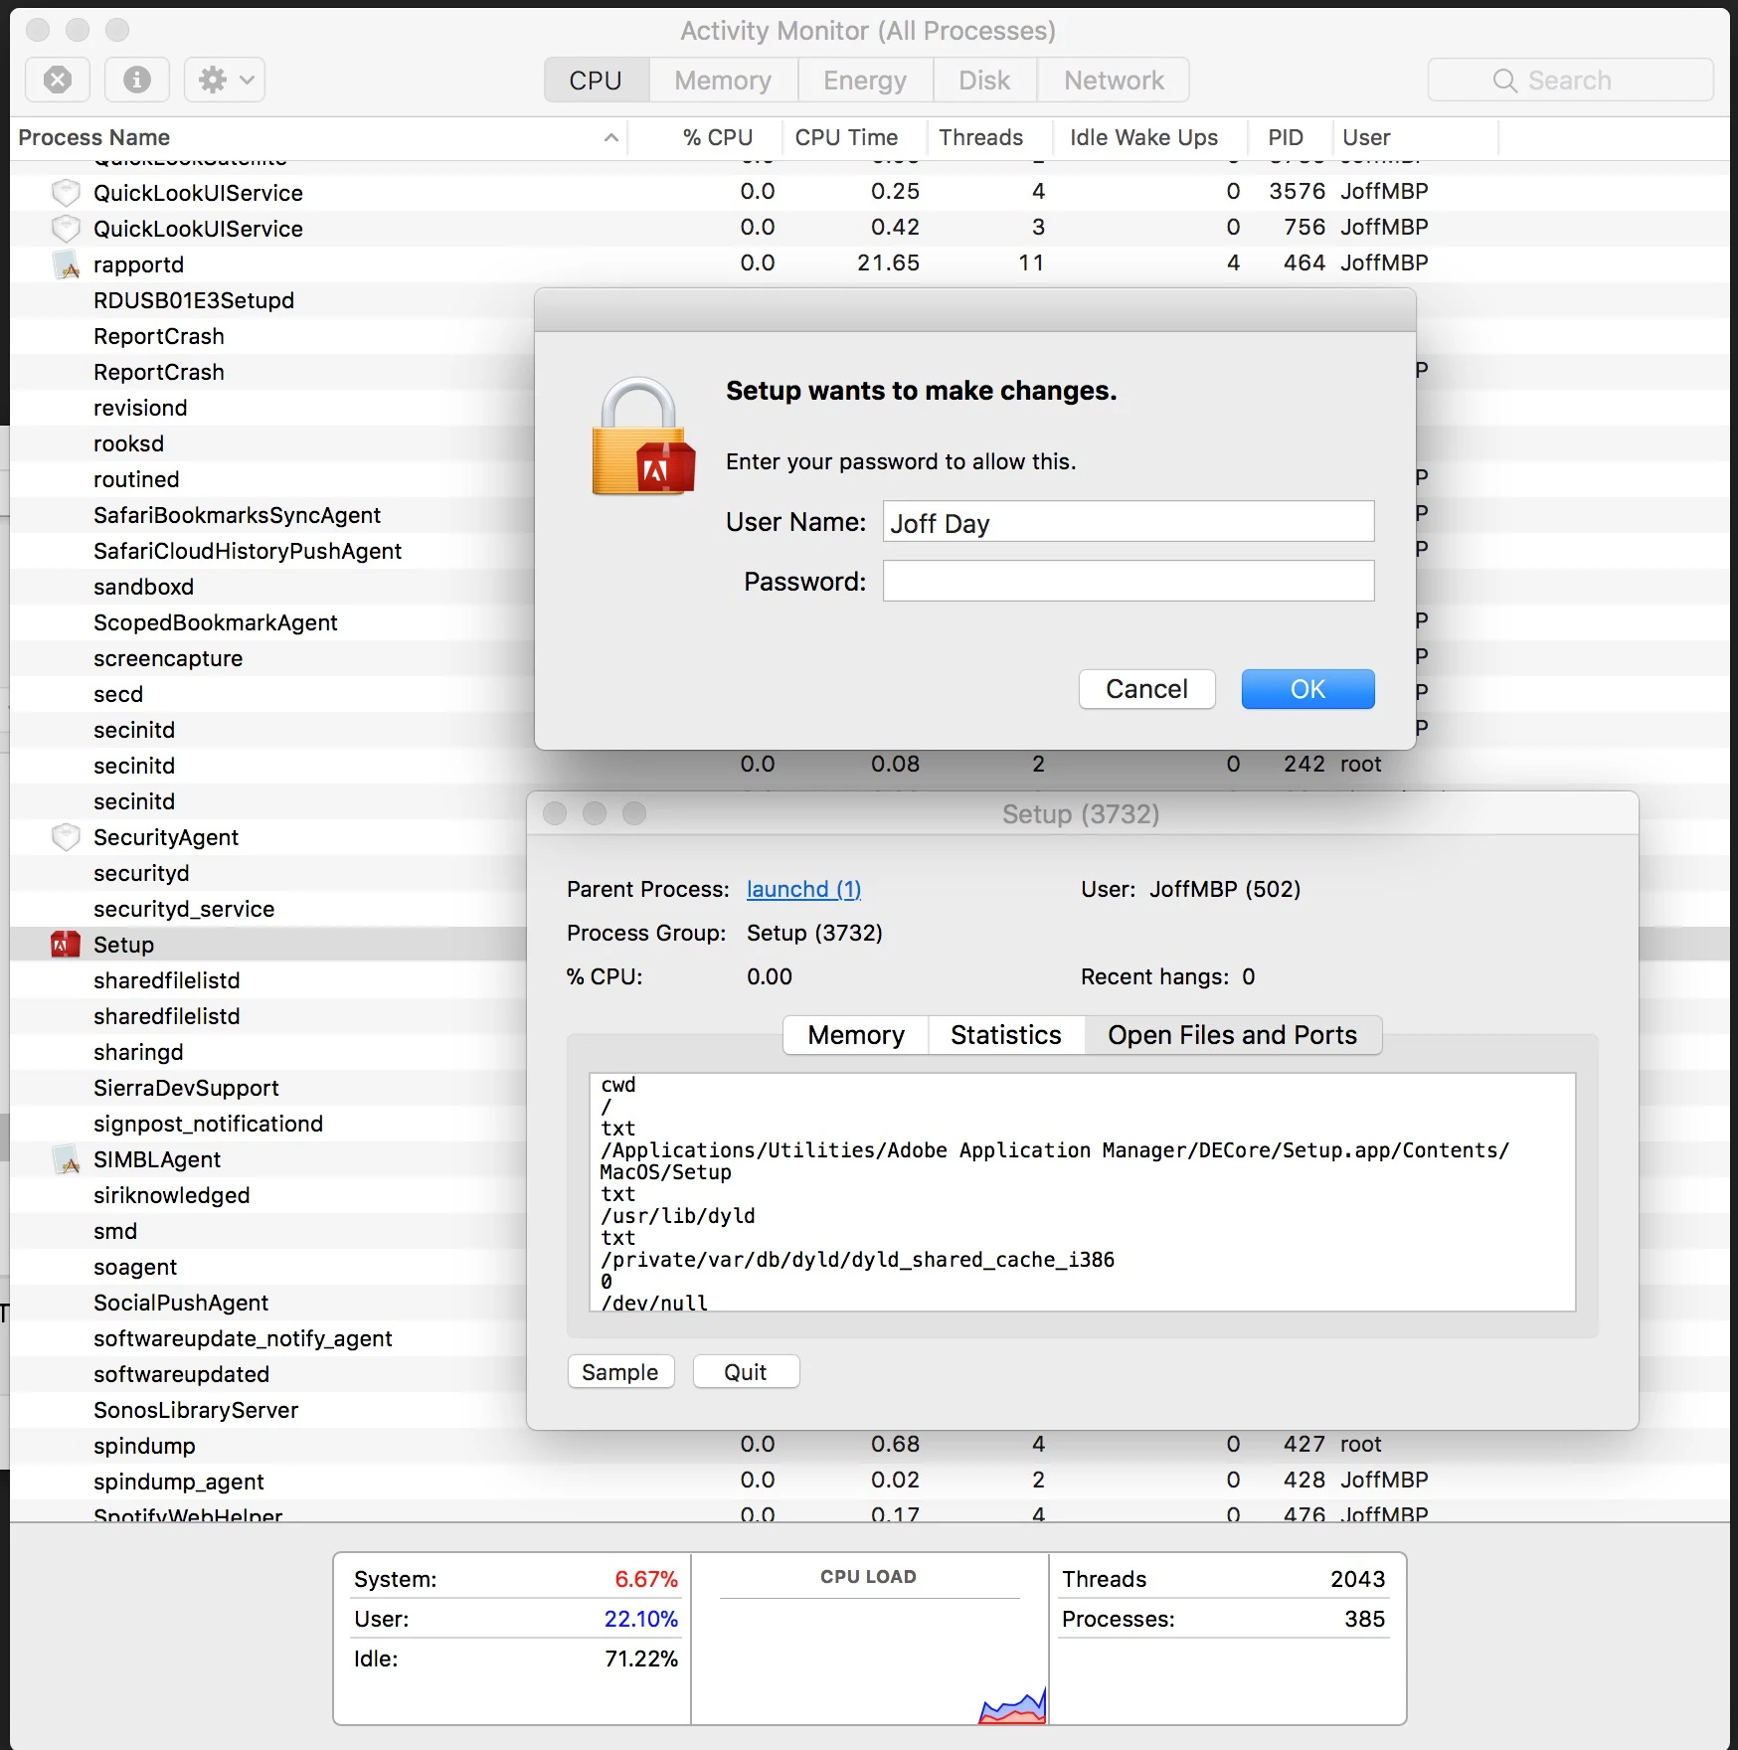The image size is (1738, 1750).
Task: Click the SecurityAgent shield icon
Action: click(66, 837)
